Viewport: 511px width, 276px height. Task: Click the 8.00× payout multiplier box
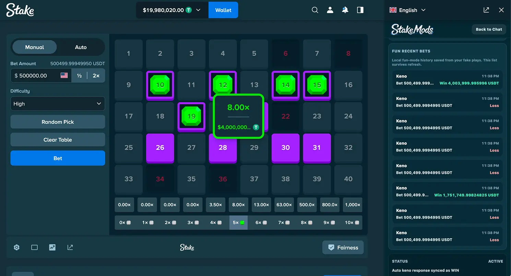click(x=238, y=205)
